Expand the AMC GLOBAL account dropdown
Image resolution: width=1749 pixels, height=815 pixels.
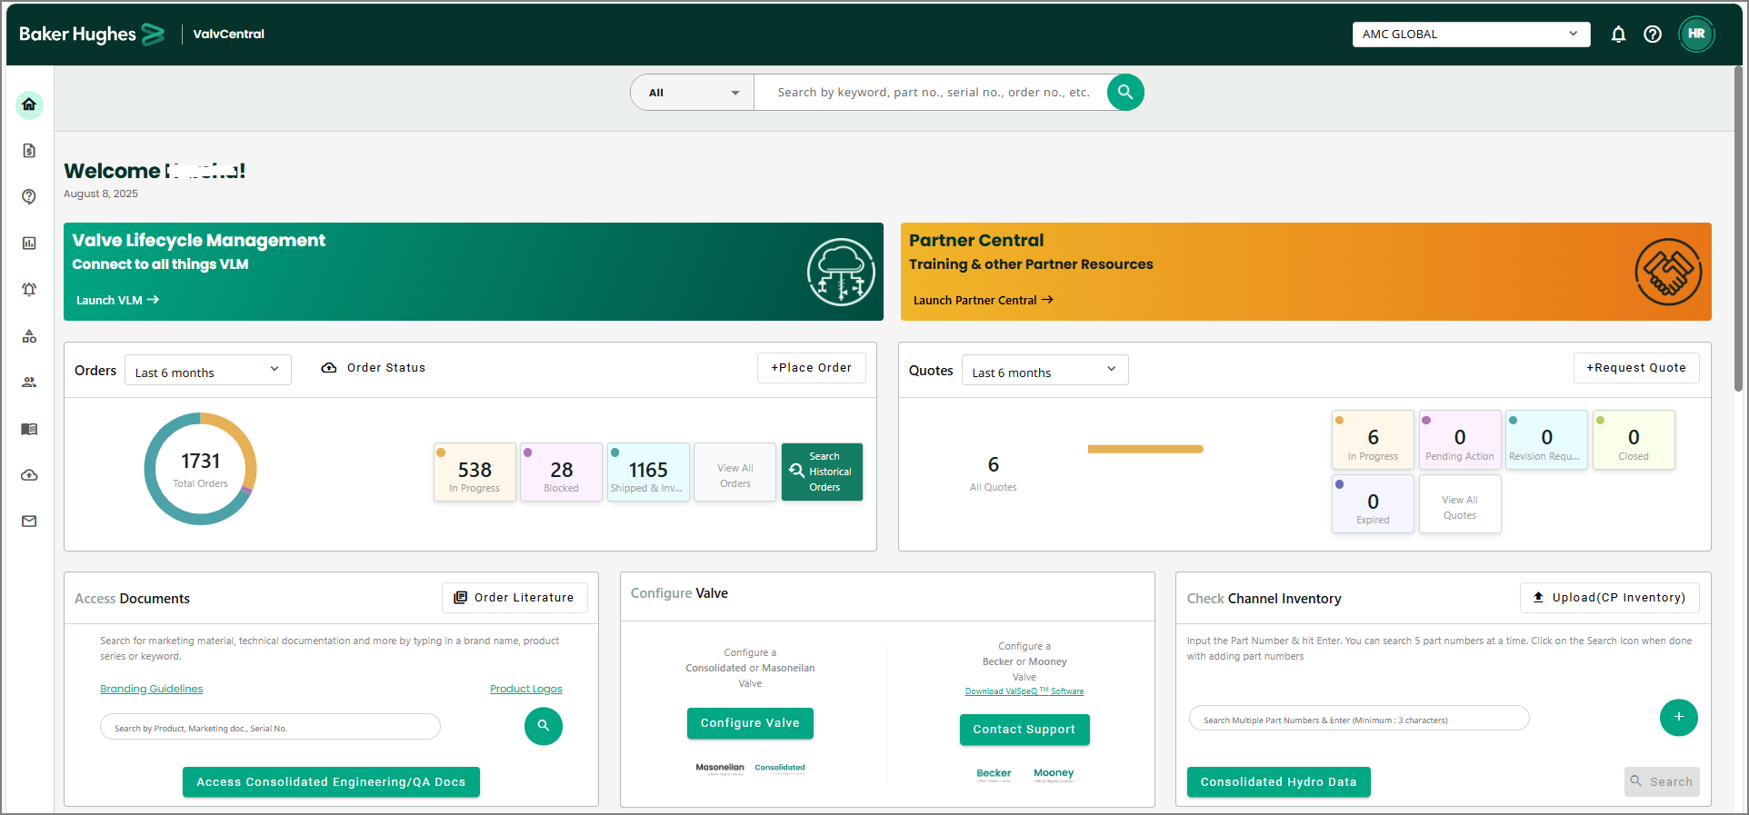(1470, 35)
